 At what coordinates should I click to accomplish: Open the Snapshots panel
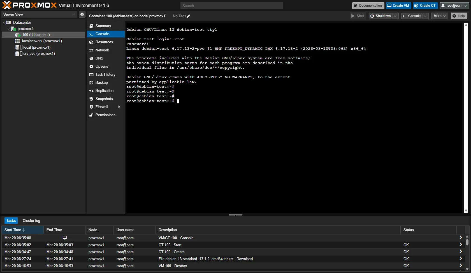click(104, 99)
